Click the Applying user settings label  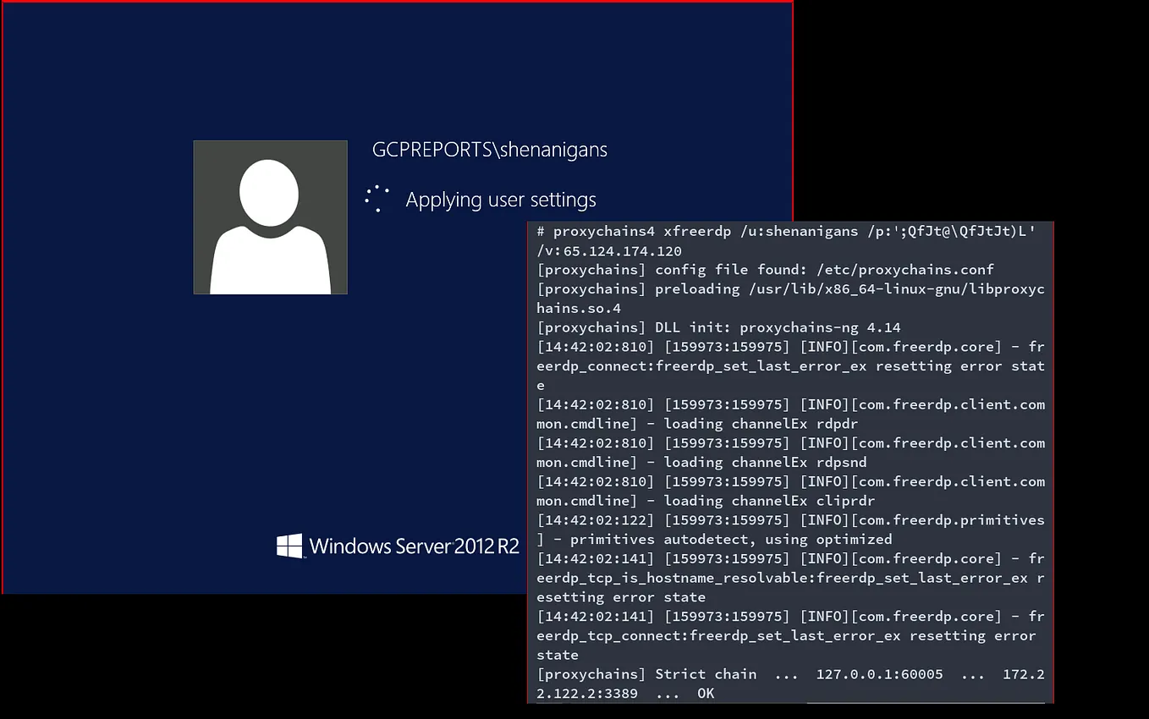click(x=501, y=200)
